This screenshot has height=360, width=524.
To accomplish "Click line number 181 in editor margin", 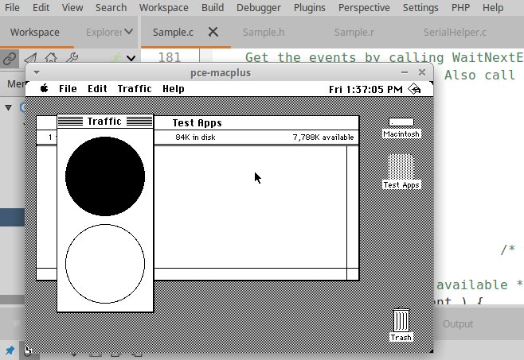I will 170,57.
